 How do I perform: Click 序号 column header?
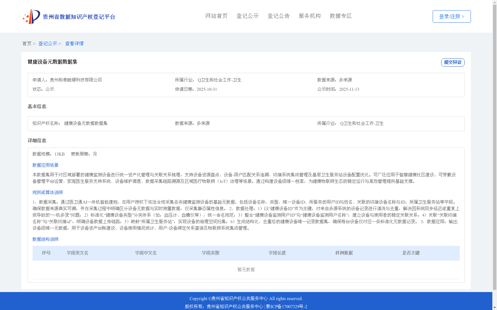tap(46, 253)
